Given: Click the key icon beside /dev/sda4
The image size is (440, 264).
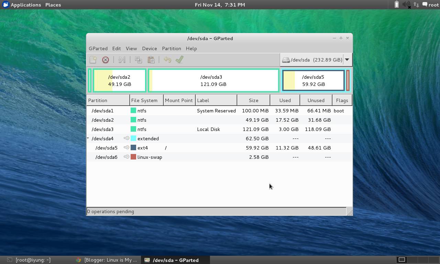Looking at the screenshot, I should click(126, 138).
